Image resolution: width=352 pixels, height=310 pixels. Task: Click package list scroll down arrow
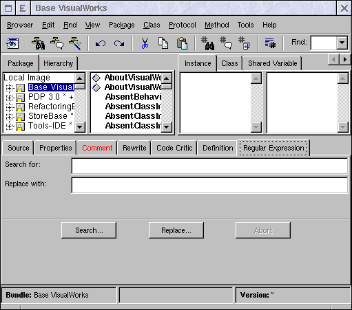tap(80, 126)
